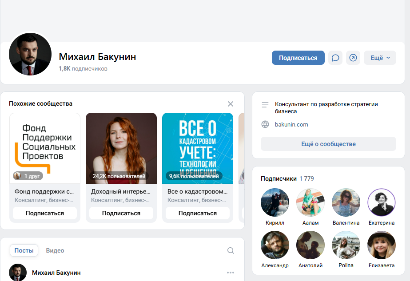This screenshot has width=410, height=281.
Task: Open the message bubble icon
Action: 335,58
